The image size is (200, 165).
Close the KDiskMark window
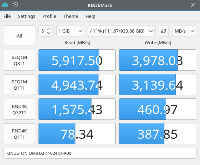(x=193, y=5)
